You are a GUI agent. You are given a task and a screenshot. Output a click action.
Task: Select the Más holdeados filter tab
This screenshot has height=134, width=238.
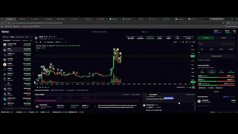pos(16,40)
